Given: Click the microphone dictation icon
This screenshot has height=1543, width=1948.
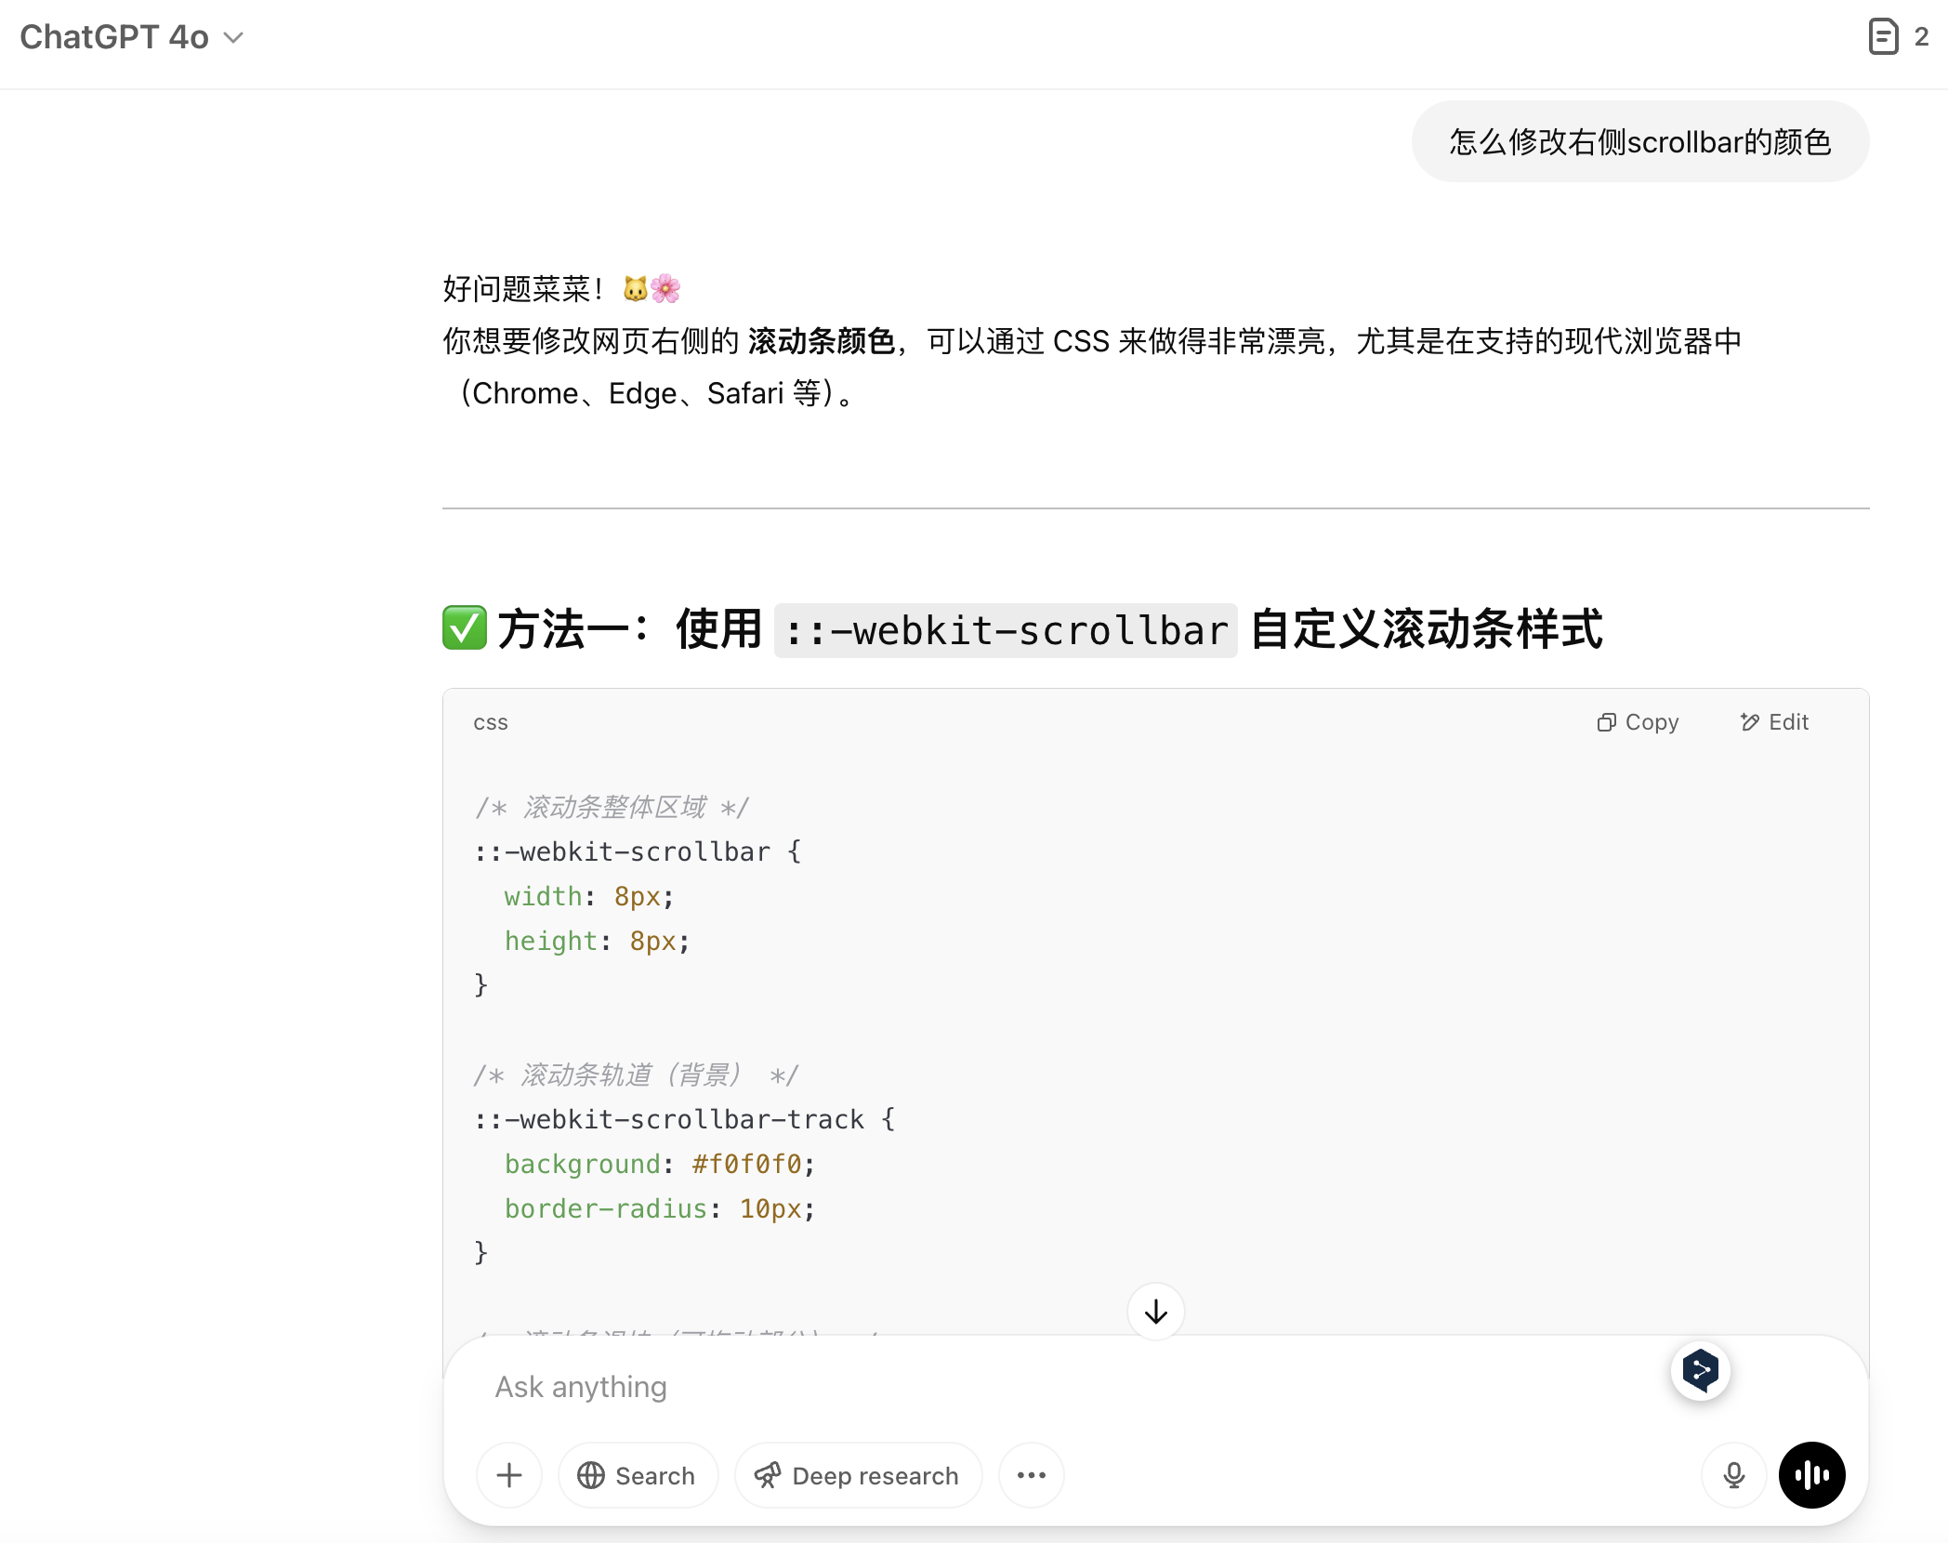Looking at the screenshot, I should (x=1733, y=1475).
